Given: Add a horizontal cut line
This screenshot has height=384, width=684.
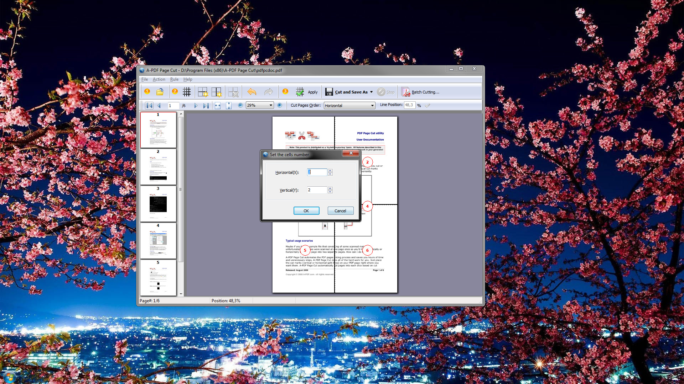Looking at the screenshot, I should tap(203, 92).
